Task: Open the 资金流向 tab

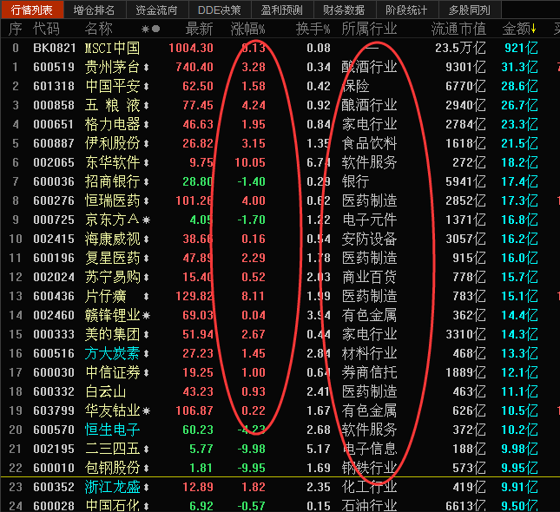Action: pyautogui.click(x=156, y=10)
